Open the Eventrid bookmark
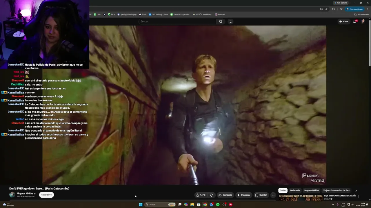The height and width of the screenshot is (208, 371). (180, 14)
